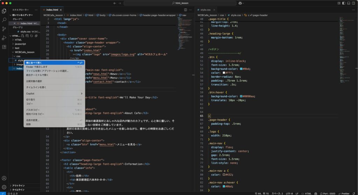
Task: Expand the タイムライン section
Action: [18, 190]
